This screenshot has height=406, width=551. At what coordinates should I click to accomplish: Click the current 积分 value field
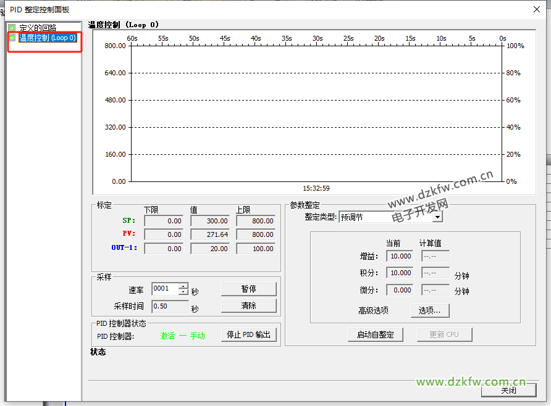(x=400, y=273)
